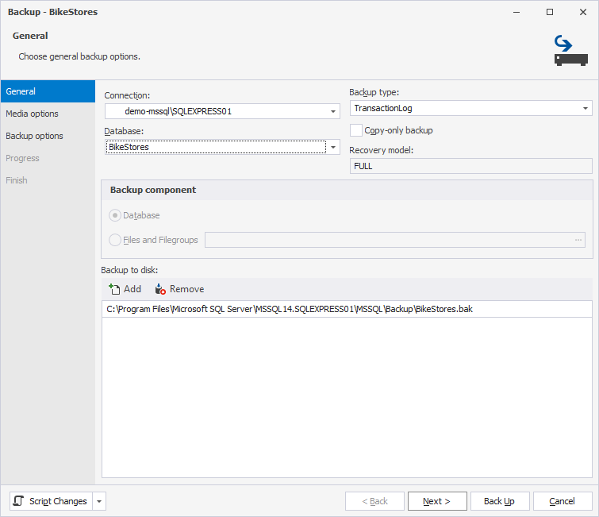
Task: Select the Progress page in the sidebar
Action: click(x=48, y=158)
